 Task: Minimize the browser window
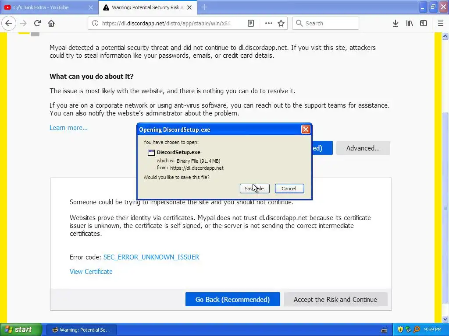pos(422,8)
